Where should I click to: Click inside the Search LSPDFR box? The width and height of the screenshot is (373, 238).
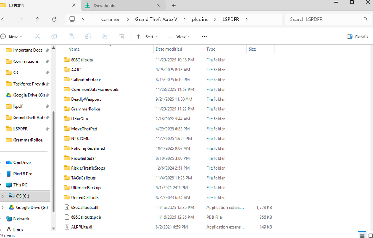point(325,19)
